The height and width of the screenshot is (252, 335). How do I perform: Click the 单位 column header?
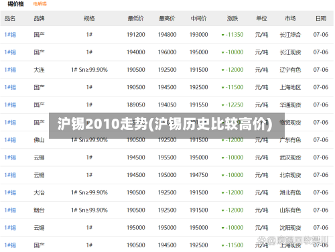[x=261, y=18]
